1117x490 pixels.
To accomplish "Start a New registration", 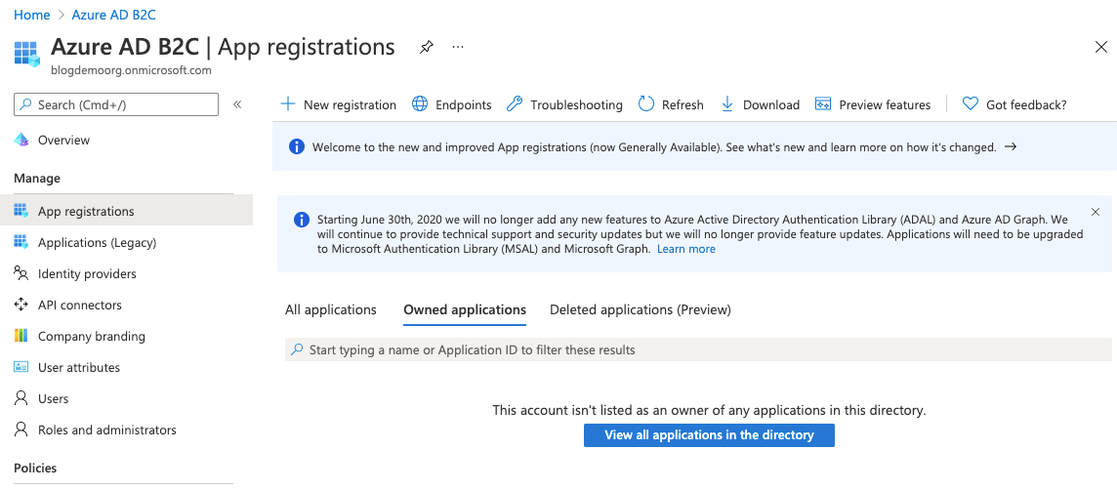I will coord(339,104).
